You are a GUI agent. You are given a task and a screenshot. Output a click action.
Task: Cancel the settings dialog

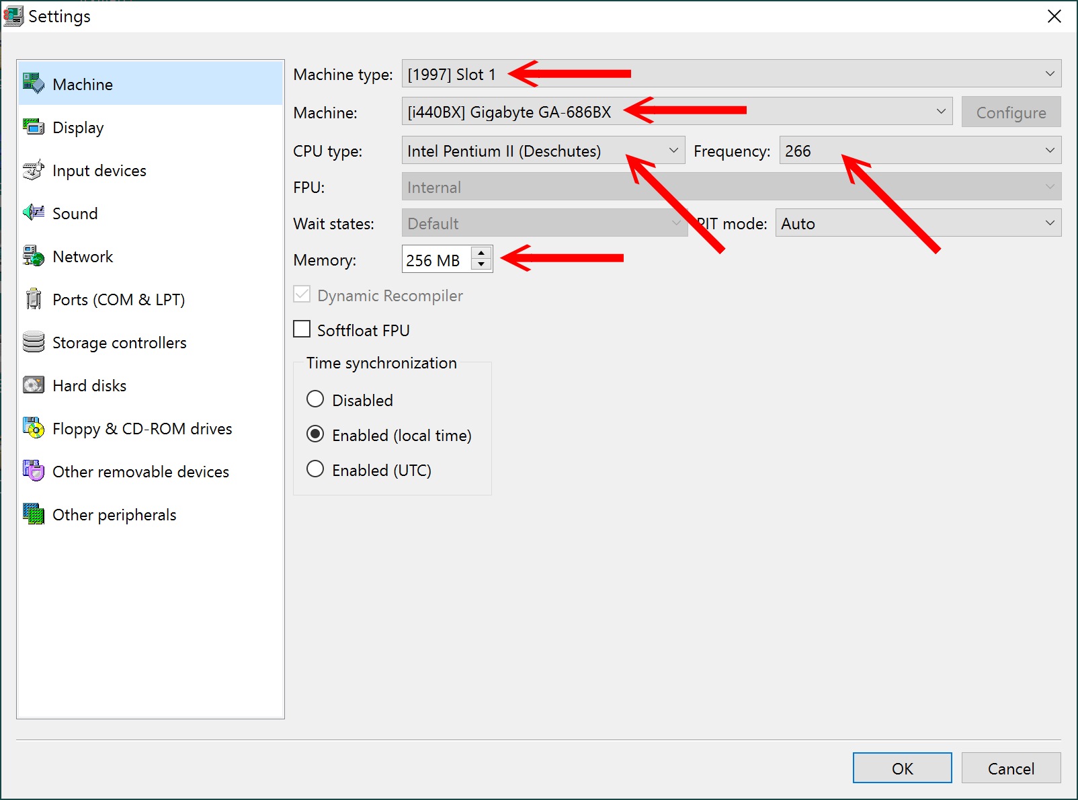coord(1011,768)
